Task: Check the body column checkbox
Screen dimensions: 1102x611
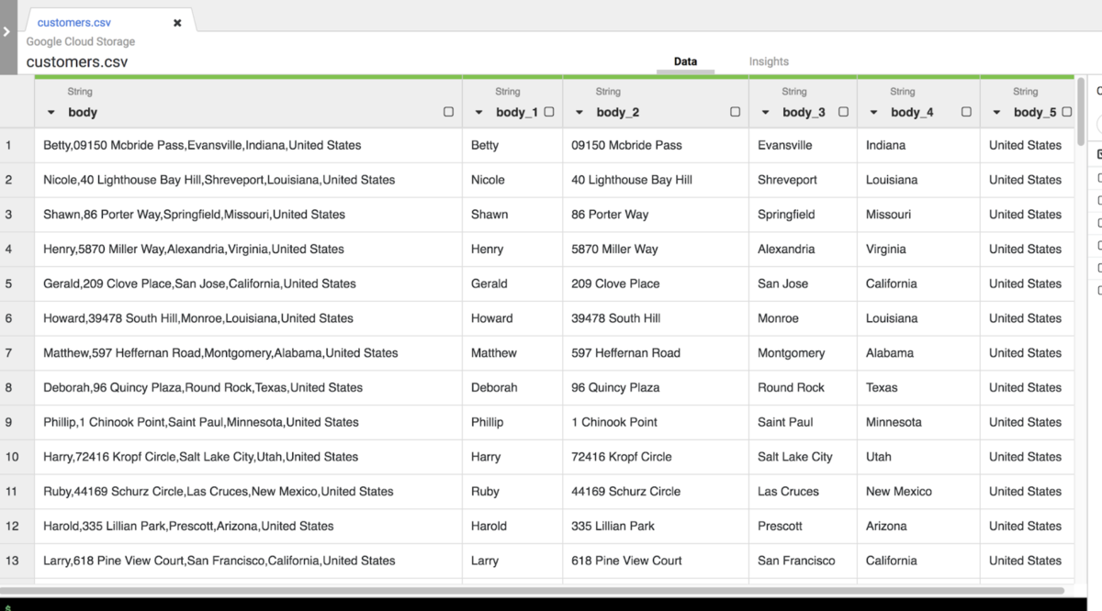Action: coord(448,112)
